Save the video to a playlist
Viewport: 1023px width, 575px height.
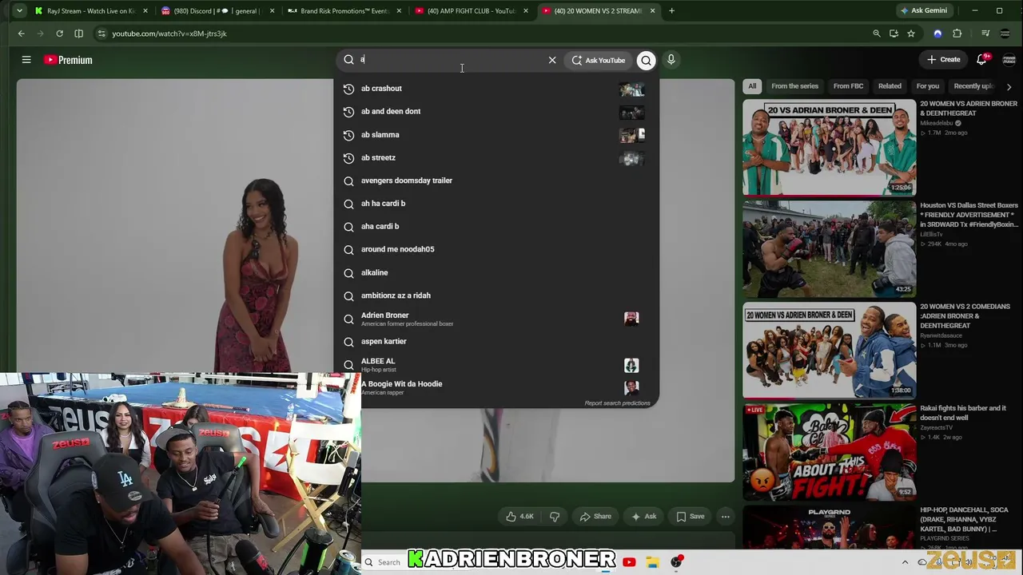(691, 517)
